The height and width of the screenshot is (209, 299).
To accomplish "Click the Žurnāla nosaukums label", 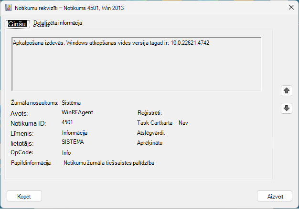I will click(x=34, y=103).
